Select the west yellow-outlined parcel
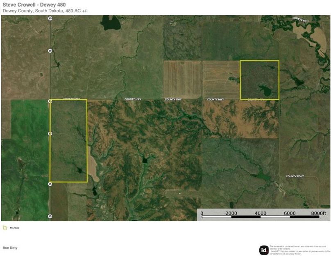The height and width of the screenshot is (256, 331). coord(68,141)
